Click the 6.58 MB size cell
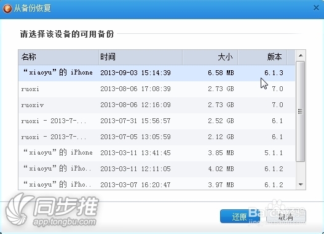Image resolution: width=324 pixels, height=234 pixels. click(221, 73)
